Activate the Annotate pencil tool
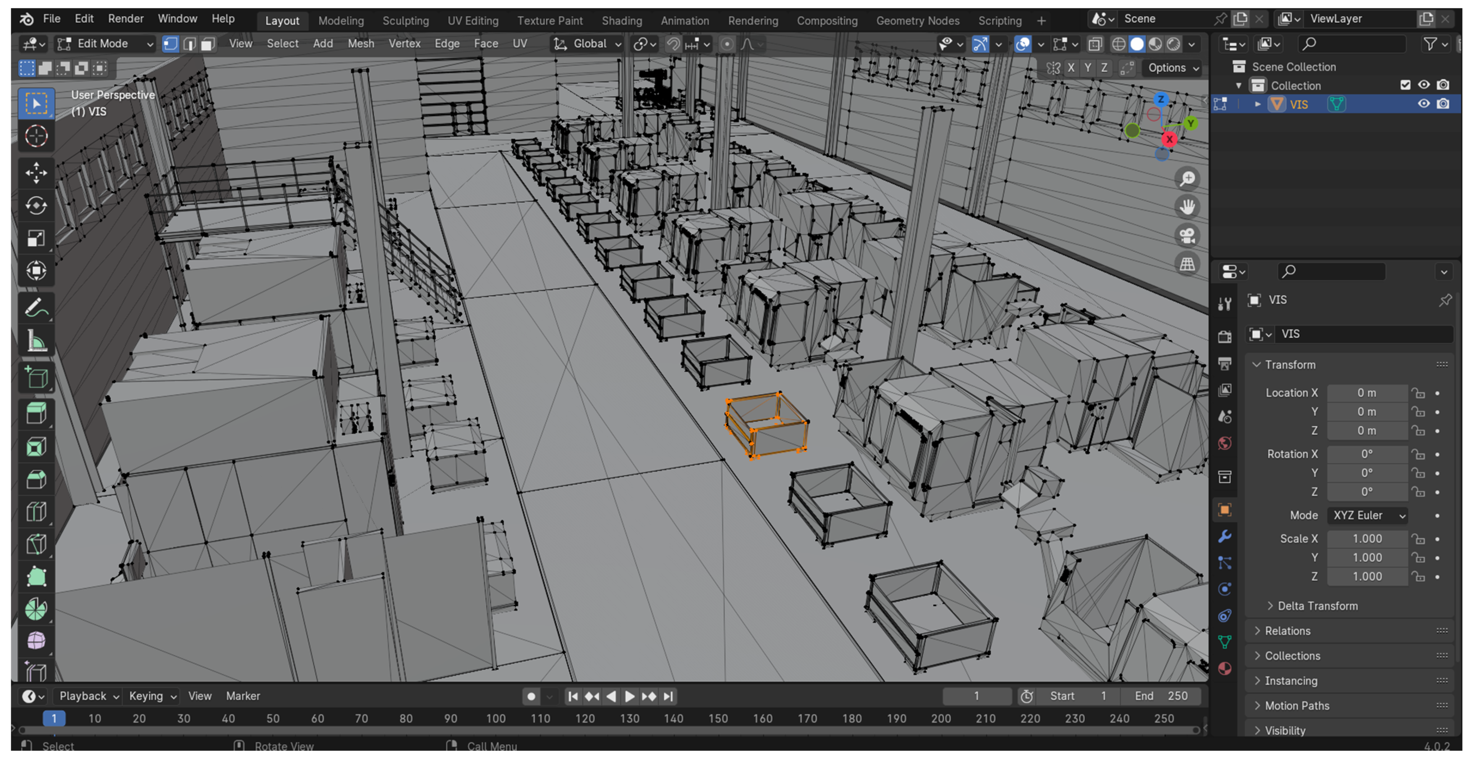Image resolution: width=1473 pixels, height=760 pixels. [36, 308]
